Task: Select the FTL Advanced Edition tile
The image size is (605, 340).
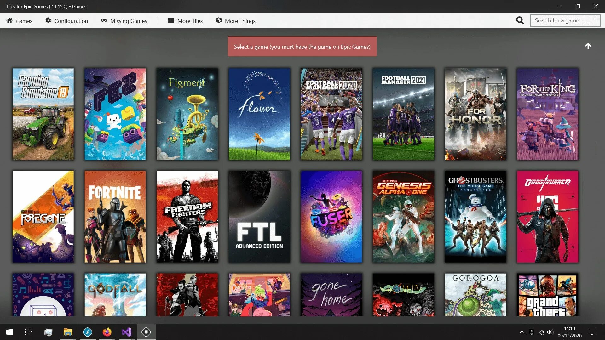Action: click(x=259, y=217)
